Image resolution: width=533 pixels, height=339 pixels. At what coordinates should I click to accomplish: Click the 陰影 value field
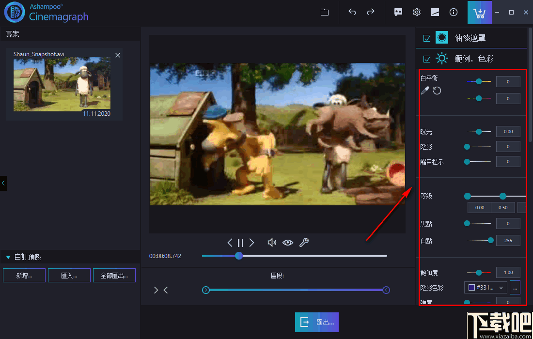click(x=508, y=147)
